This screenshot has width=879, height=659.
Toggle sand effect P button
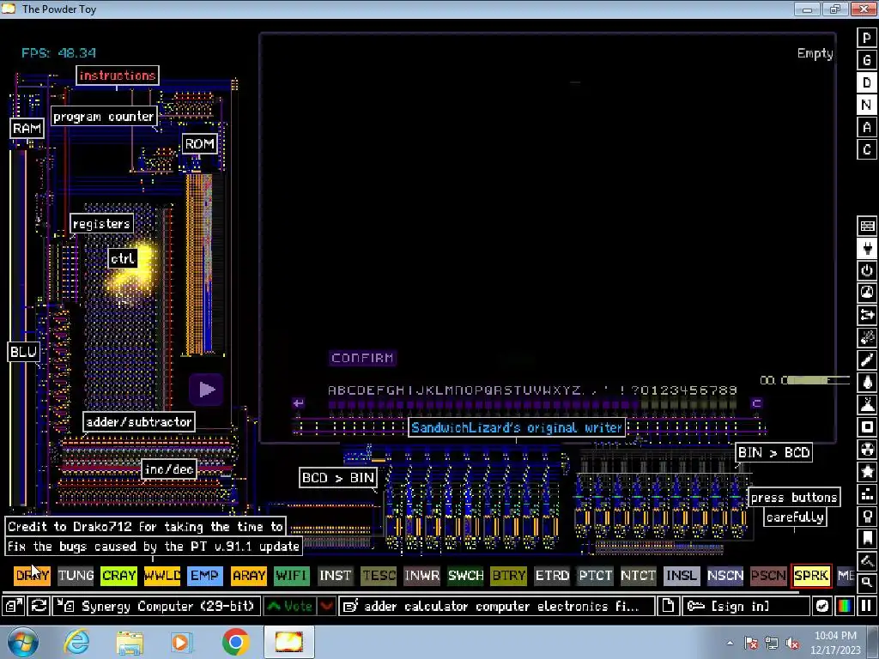(x=867, y=38)
